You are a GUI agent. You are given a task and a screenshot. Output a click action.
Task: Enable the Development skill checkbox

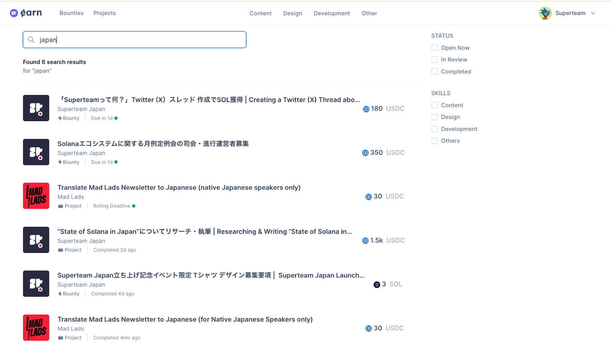point(435,129)
